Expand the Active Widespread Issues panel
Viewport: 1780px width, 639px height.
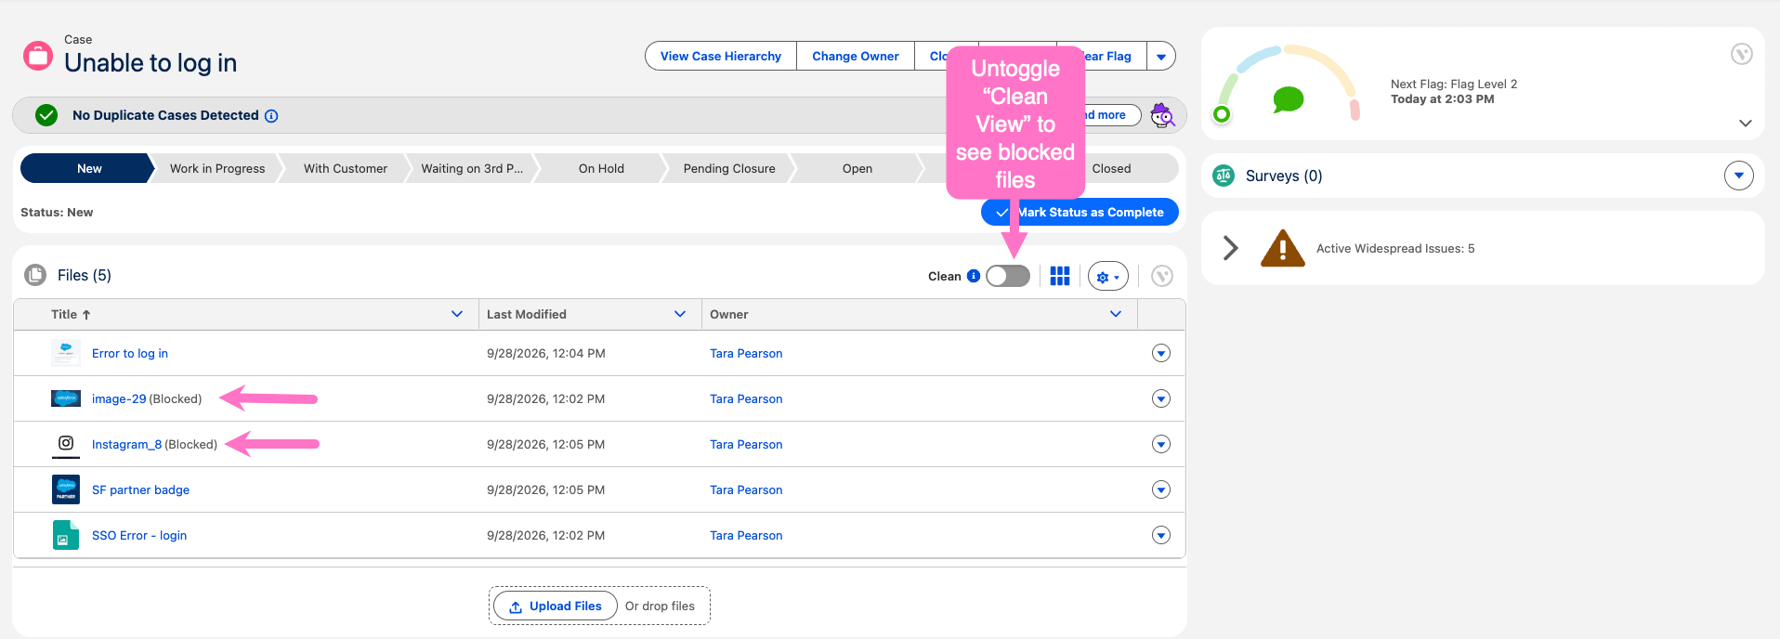point(1231,248)
